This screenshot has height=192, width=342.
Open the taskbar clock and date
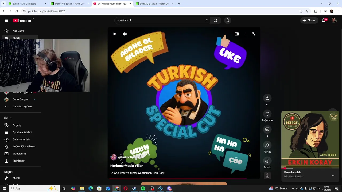click(x=327, y=189)
